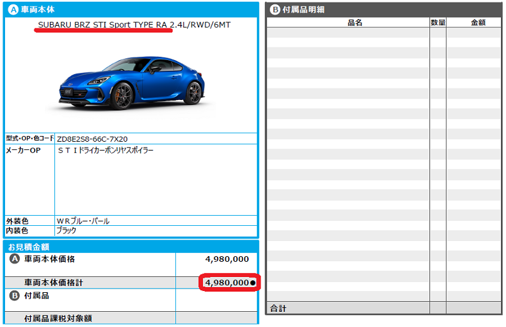Click the circled A icon next to 車両本体価格
Viewport: 506px width, 327px height.
[15, 259]
